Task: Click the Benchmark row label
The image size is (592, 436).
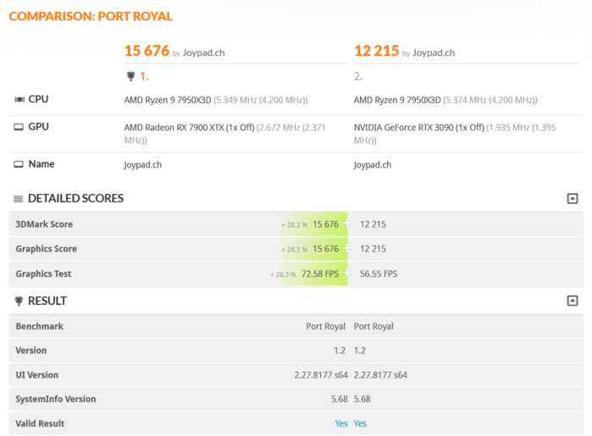Action: 39,326
